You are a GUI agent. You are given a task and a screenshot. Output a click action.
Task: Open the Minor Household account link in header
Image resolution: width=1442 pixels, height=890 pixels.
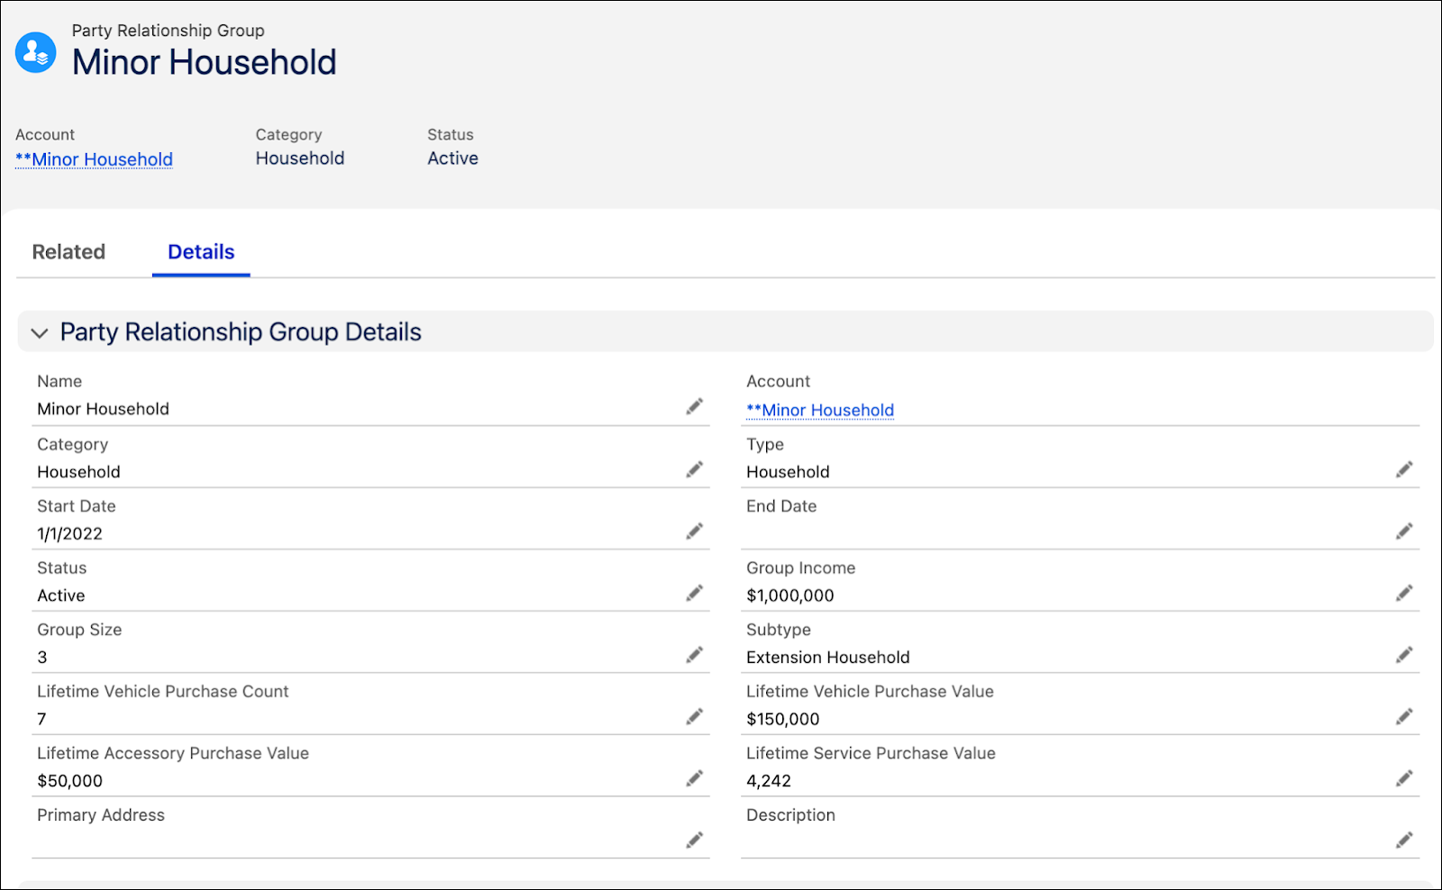pos(94,159)
